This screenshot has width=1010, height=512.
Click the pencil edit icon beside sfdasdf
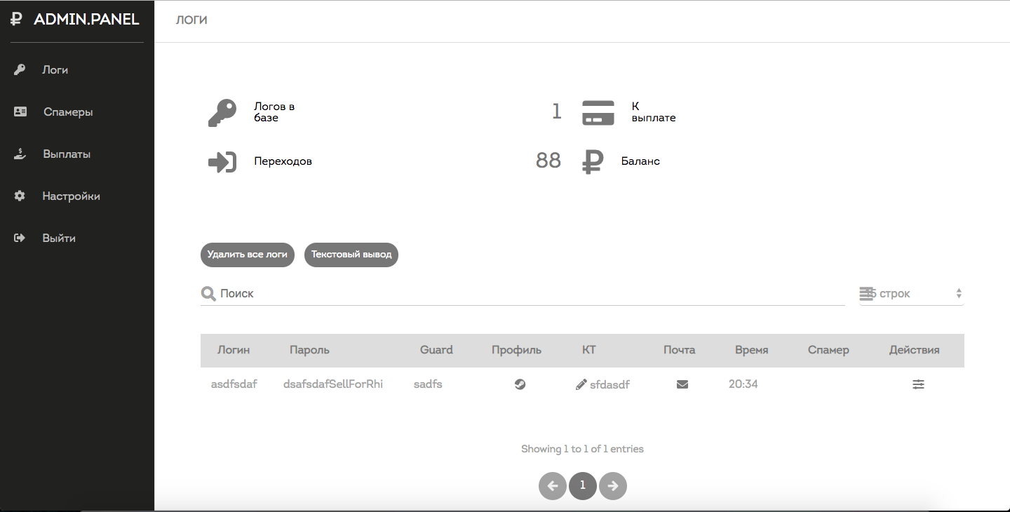click(x=581, y=384)
